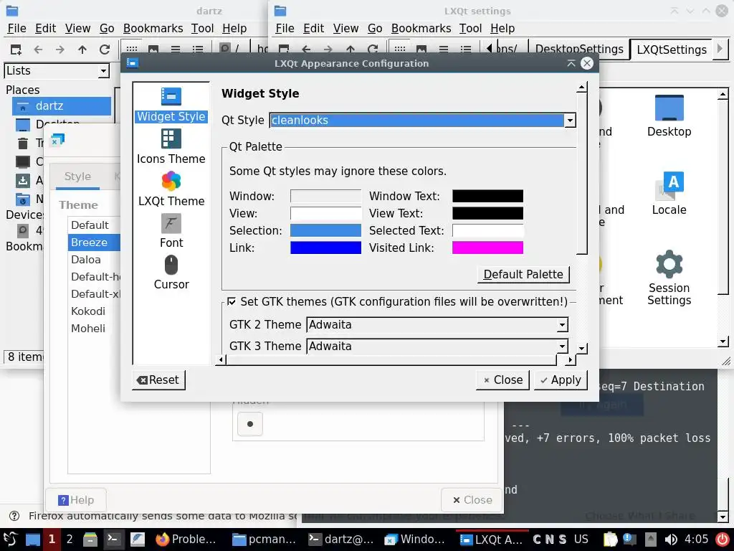This screenshot has height=551, width=734.
Task: Click the Reset button
Action: coord(158,380)
